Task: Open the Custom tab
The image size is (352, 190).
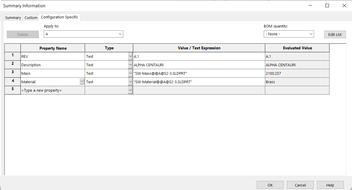Action: [31, 18]
